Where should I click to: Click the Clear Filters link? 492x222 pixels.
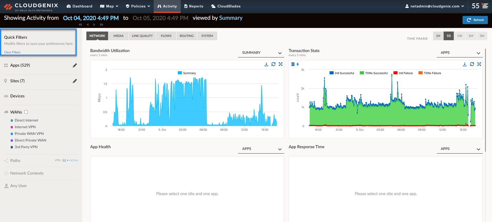(x=12, y=52)
